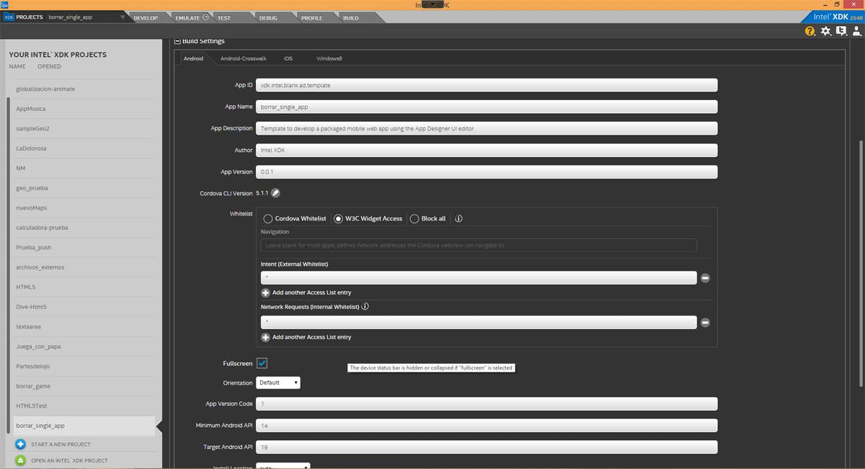Image resolution: width=865 pixels, height=469 pixels.
Task: Click the Start a New Project plus icon
Action: (21, 445)
